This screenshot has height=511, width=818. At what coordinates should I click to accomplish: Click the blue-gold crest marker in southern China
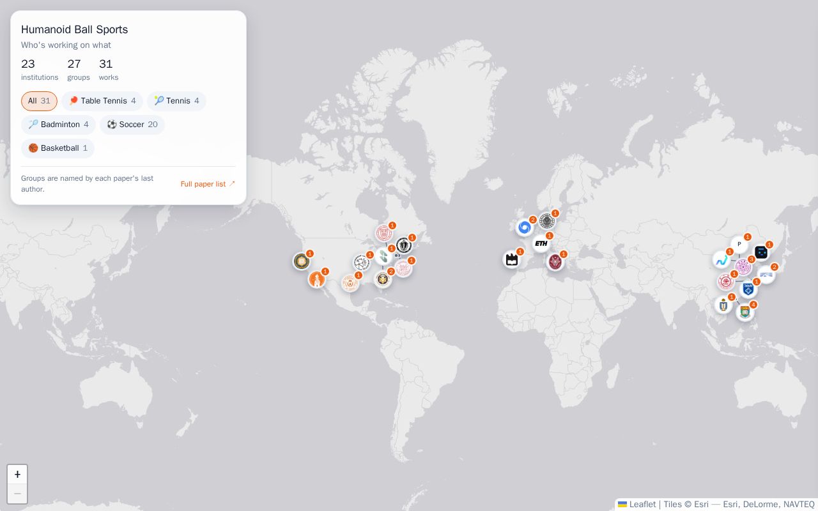click(x=723, y=305)
